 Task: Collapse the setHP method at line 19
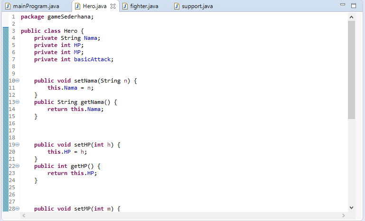click(18, 145)
